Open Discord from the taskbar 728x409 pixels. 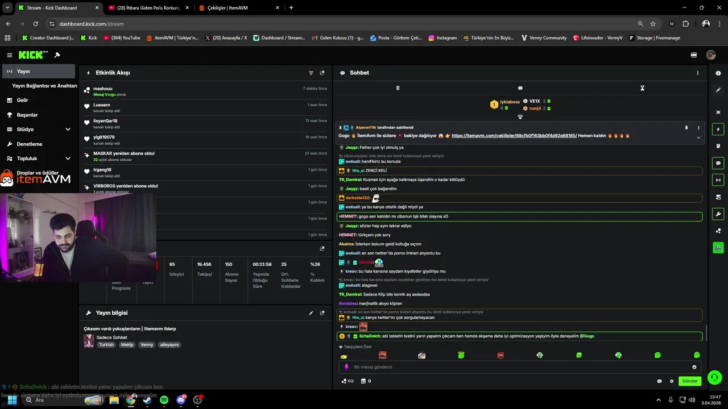click(x=181, y=400)
